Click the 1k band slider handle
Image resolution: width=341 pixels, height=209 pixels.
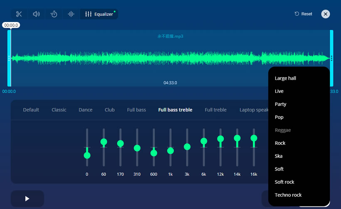pyautogui.click(x=170, y=151)
